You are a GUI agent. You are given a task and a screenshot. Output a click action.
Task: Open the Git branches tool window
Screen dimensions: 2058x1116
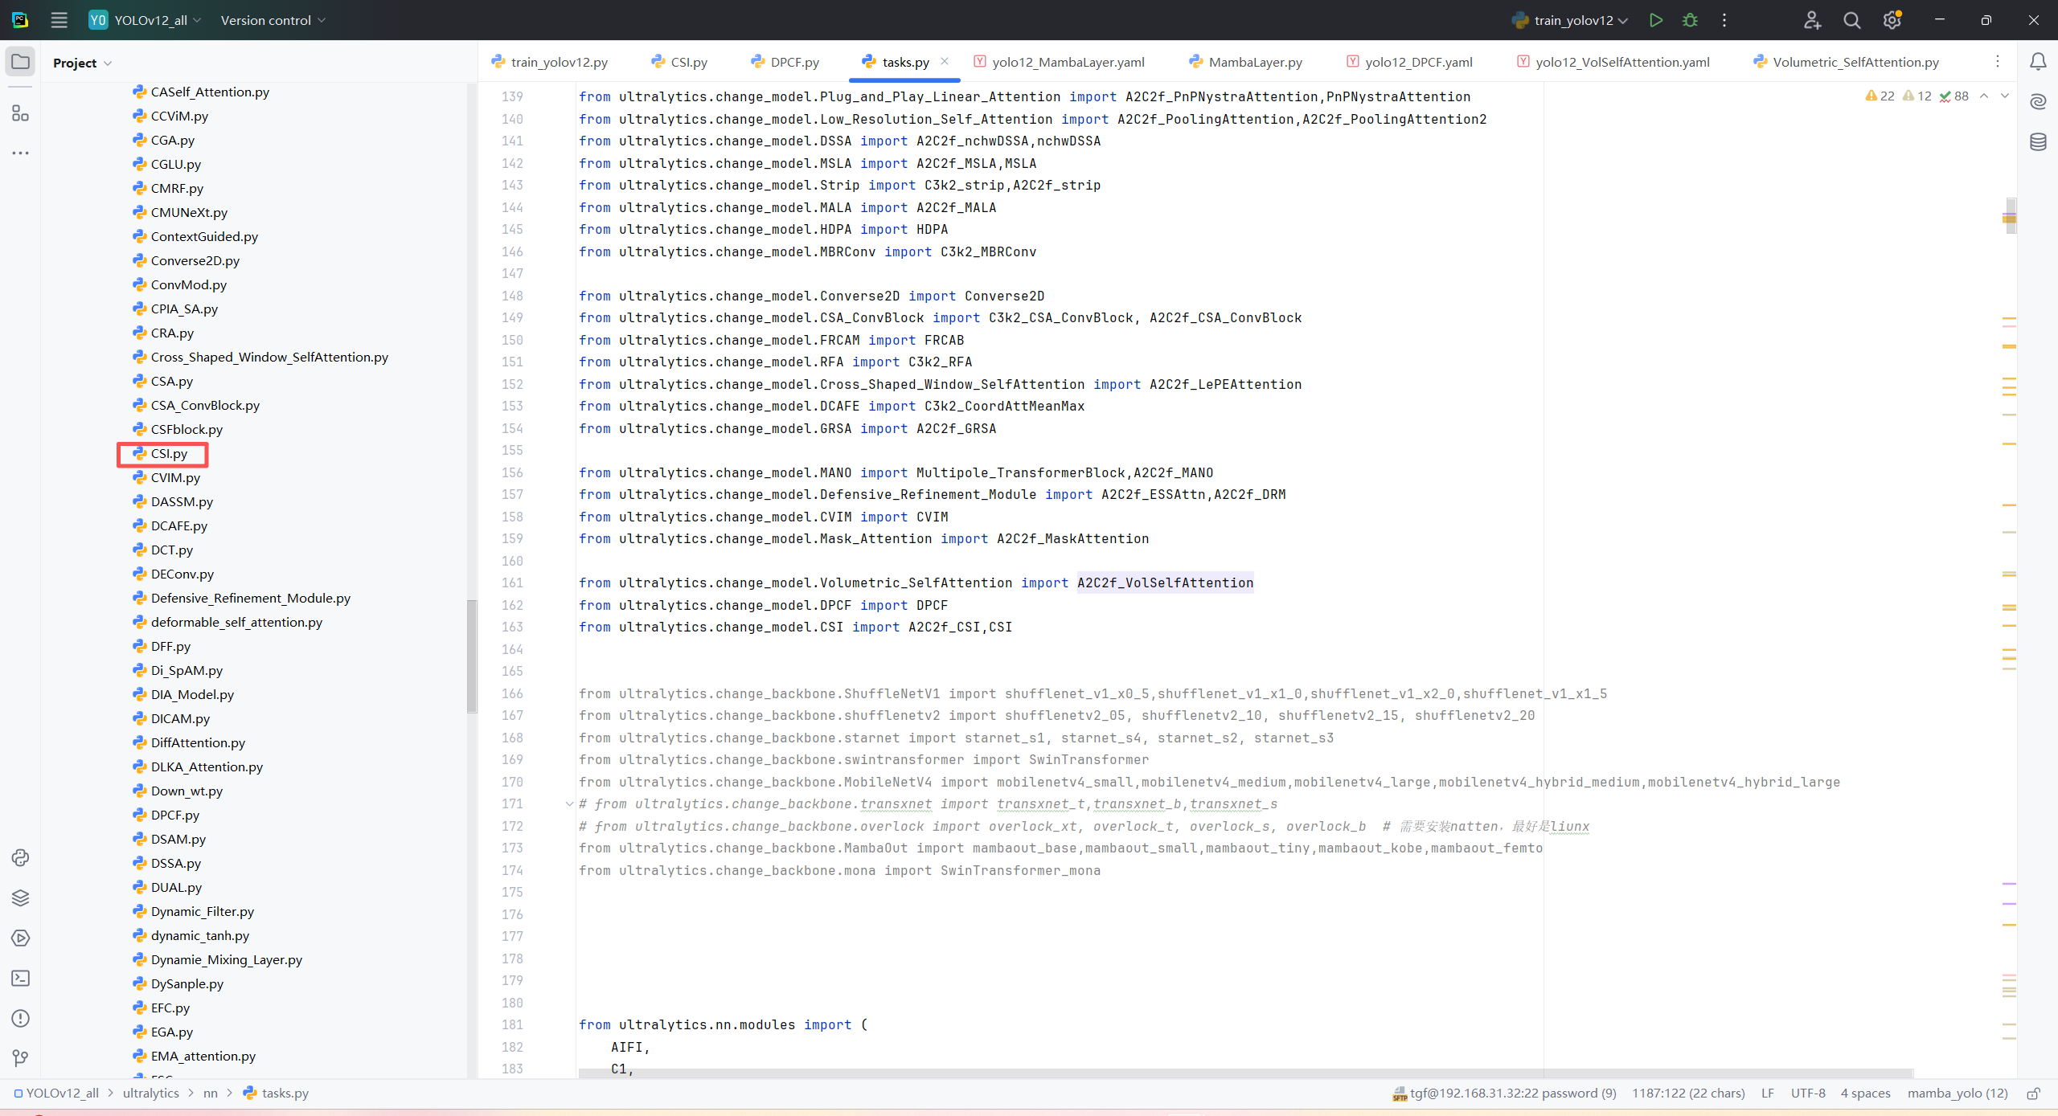coord(20,1058)
